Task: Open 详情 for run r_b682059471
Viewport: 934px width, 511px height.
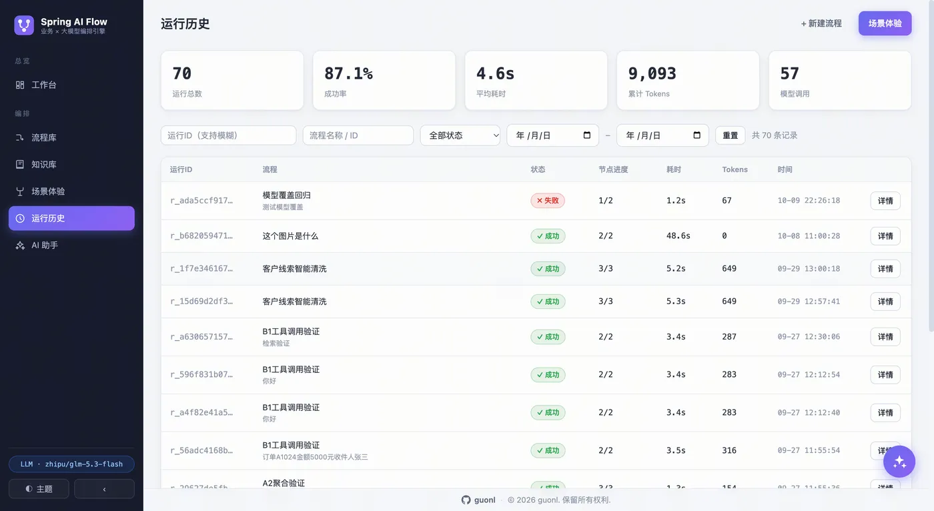Action: pos(885,236)
